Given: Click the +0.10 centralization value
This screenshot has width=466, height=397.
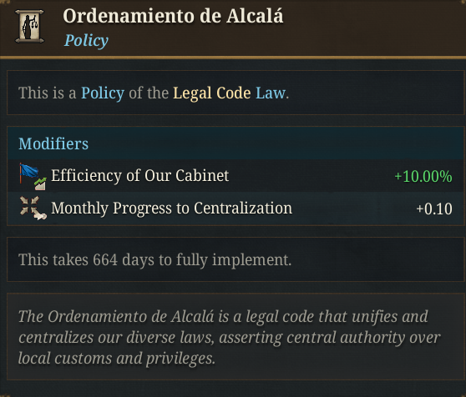Looking at the screenshot, I should click(434, 209).
